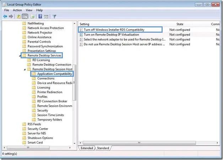Select Remote Session Environment folder
The height and width of the screenshot is (160, 223).
pyautogui.click(x=55, y=106)
